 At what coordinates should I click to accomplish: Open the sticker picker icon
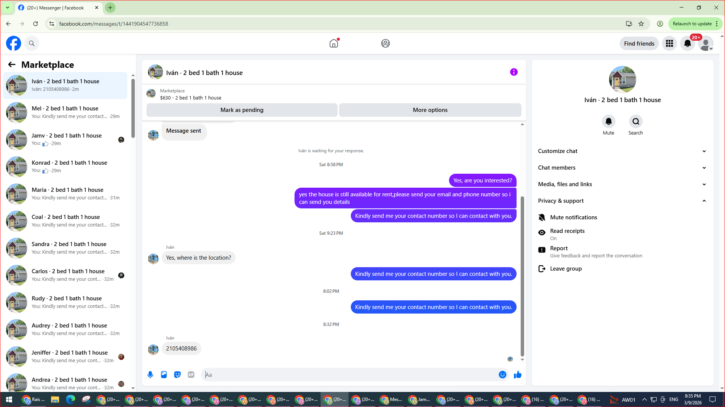[x=177, y=375]
